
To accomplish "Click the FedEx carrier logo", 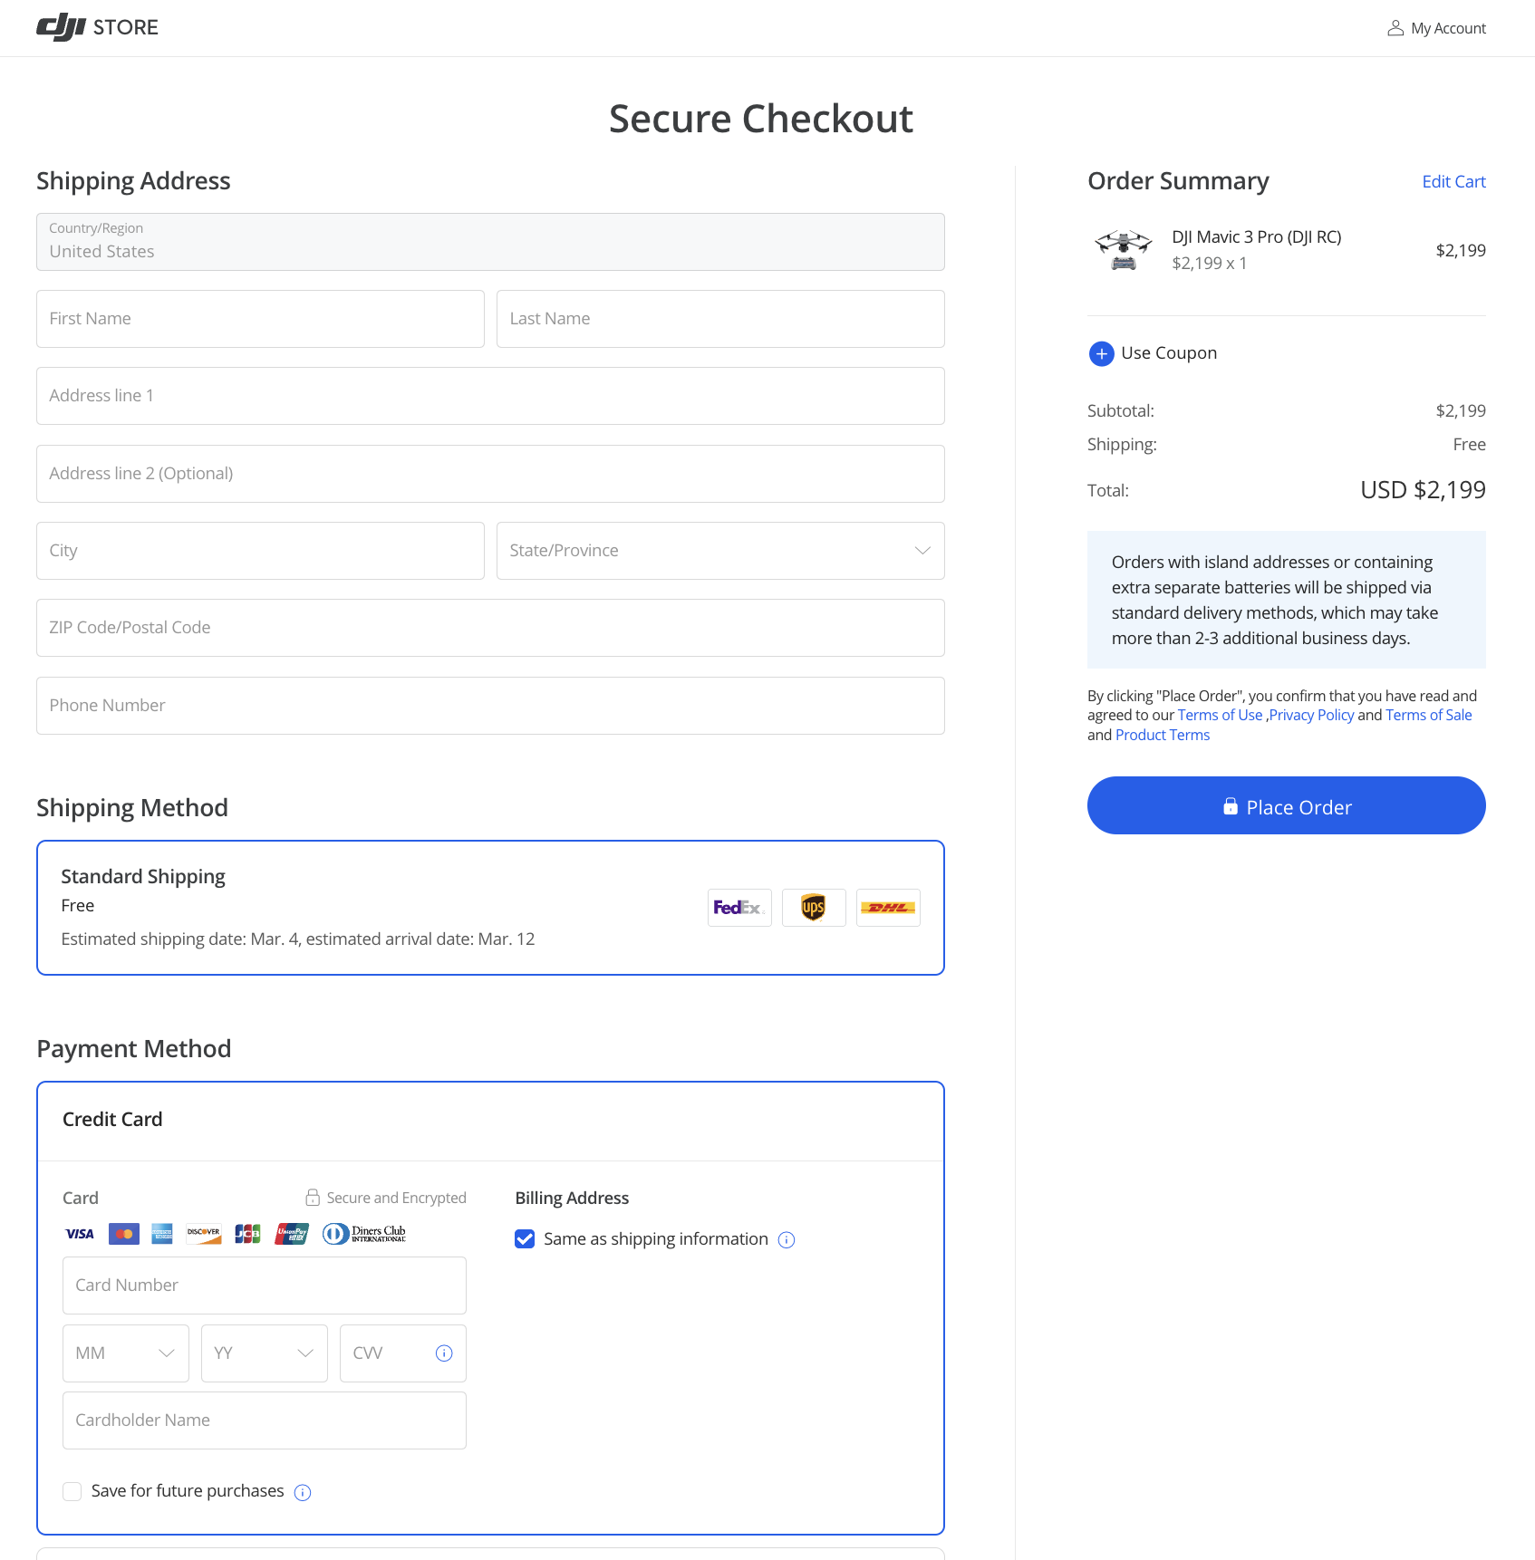I will (739, 908).
